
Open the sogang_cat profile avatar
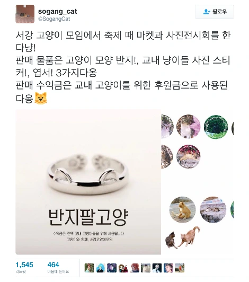point(25,14)
